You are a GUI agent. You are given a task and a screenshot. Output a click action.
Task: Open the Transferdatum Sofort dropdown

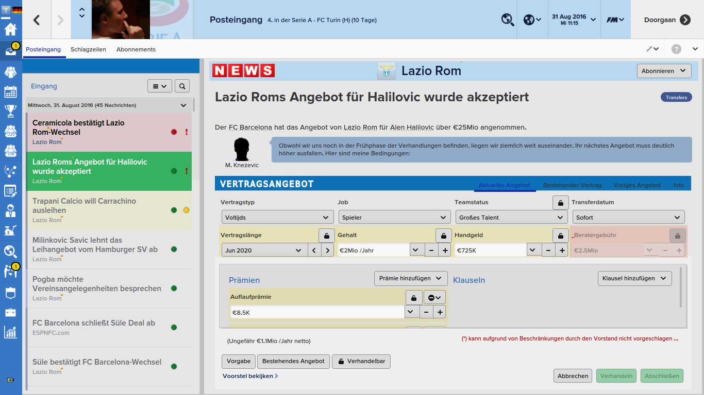(x=629, y=217)
